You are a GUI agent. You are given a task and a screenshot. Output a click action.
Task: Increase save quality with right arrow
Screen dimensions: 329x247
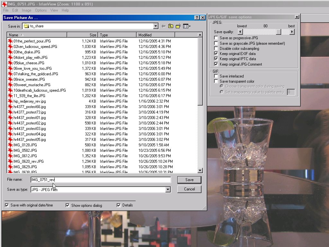point(292,32)
